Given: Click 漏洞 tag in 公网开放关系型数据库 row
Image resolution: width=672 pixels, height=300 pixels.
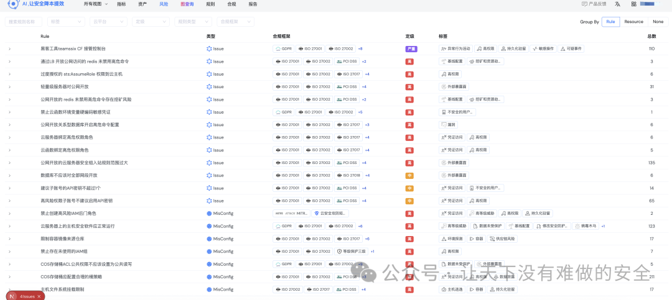Looking at the screenshot, I should click(x=448, y=125).
